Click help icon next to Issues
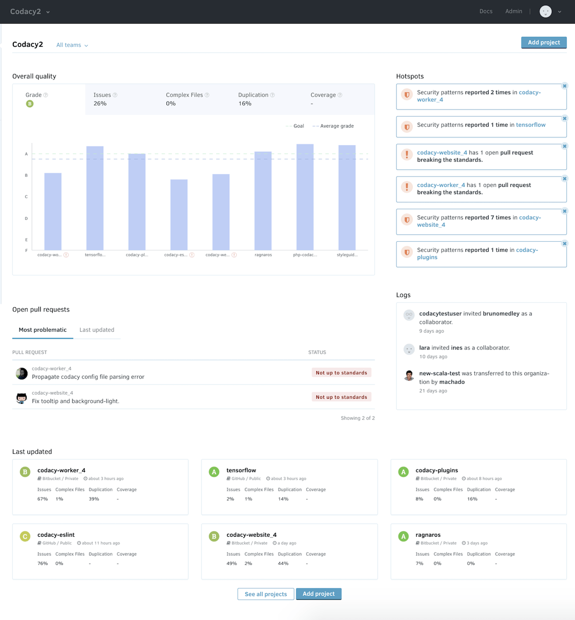The height and width of the screenshot is (620, 575). click(115, 95)
